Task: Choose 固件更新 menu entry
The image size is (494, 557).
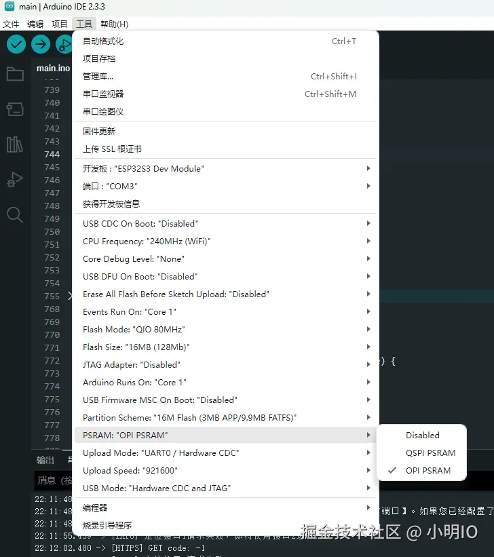Action: click(x=225, y=131)
